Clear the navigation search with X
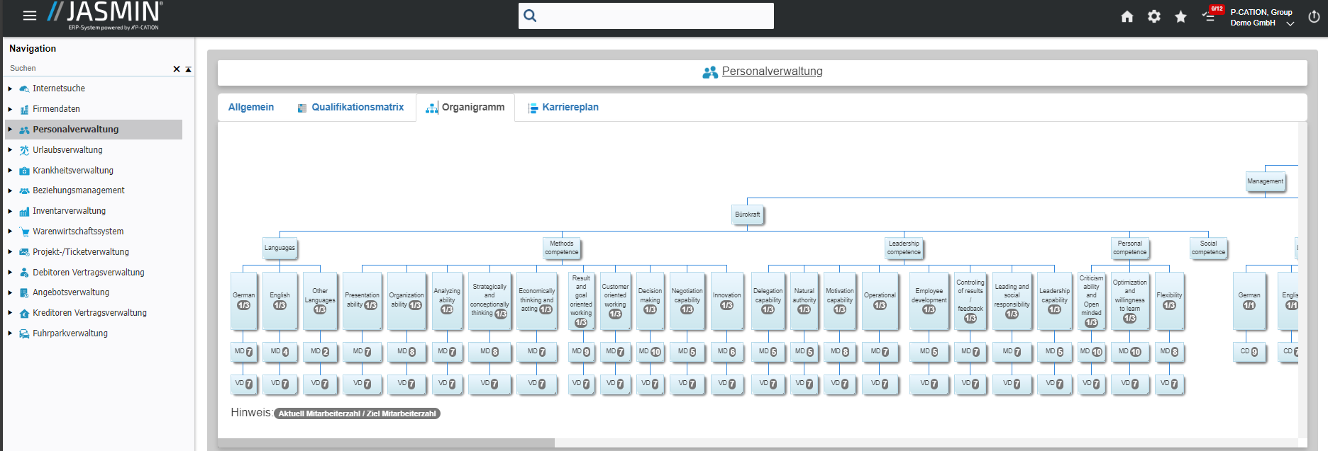Image resolution: width=1328 pixels, height=451 pixels. [x=177, y=69]
